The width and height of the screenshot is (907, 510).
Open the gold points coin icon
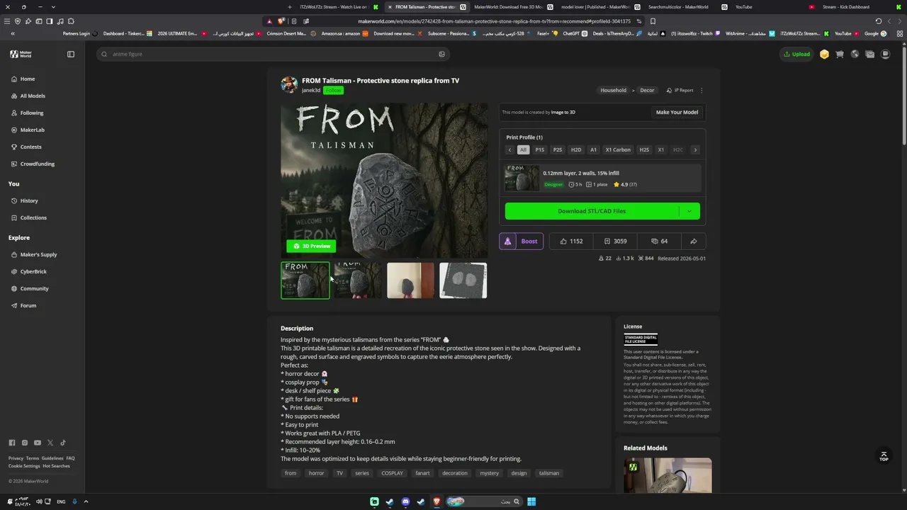pos(824,54)
